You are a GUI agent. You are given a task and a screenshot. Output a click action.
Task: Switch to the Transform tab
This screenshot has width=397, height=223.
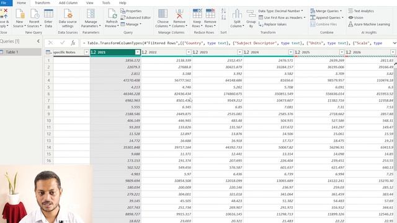(x=42, y=2)
